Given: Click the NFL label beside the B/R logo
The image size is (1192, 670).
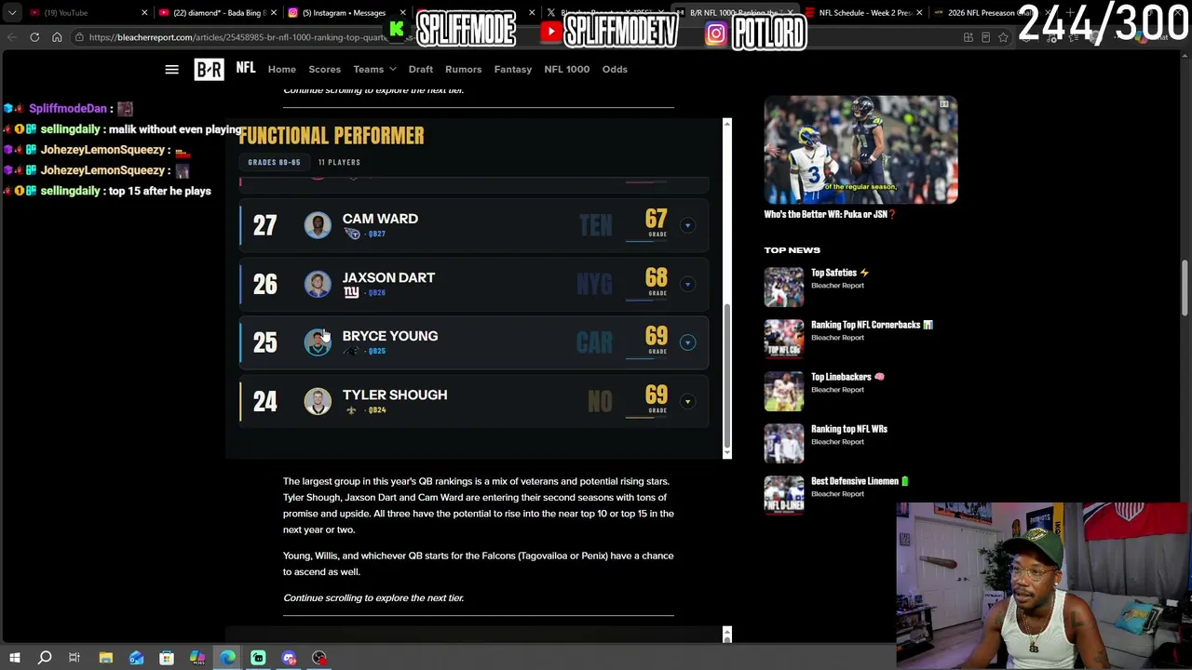Looking at the screenshot, I should pos(246,68).
